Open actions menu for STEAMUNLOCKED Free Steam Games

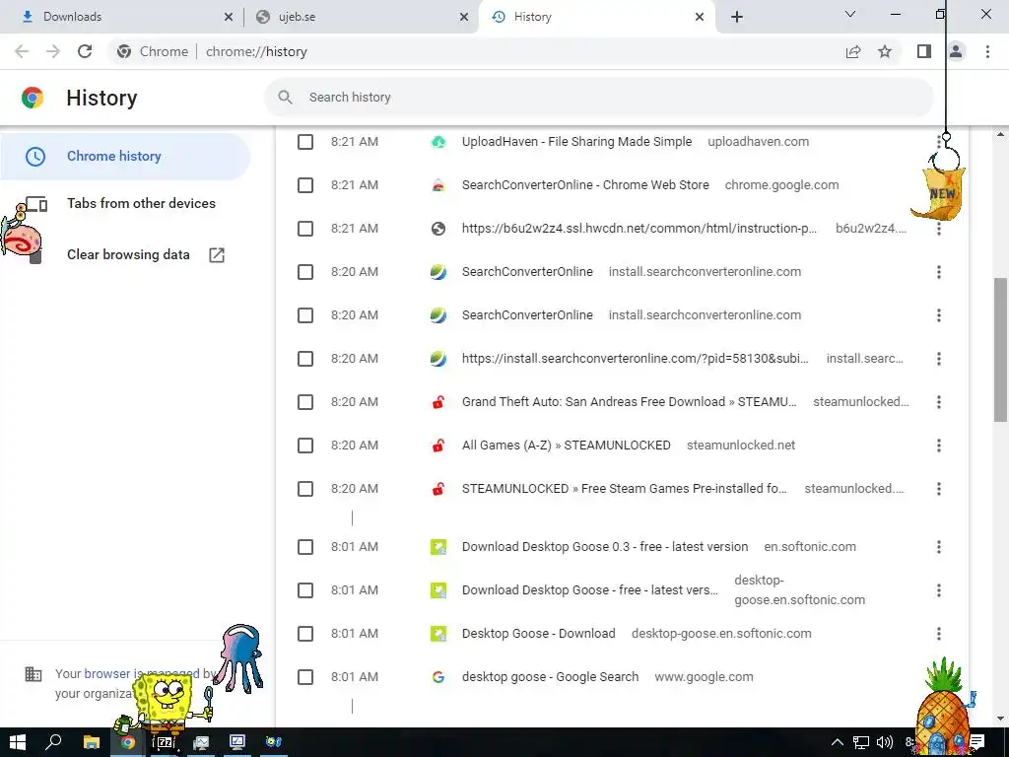[x=939, y=489]
